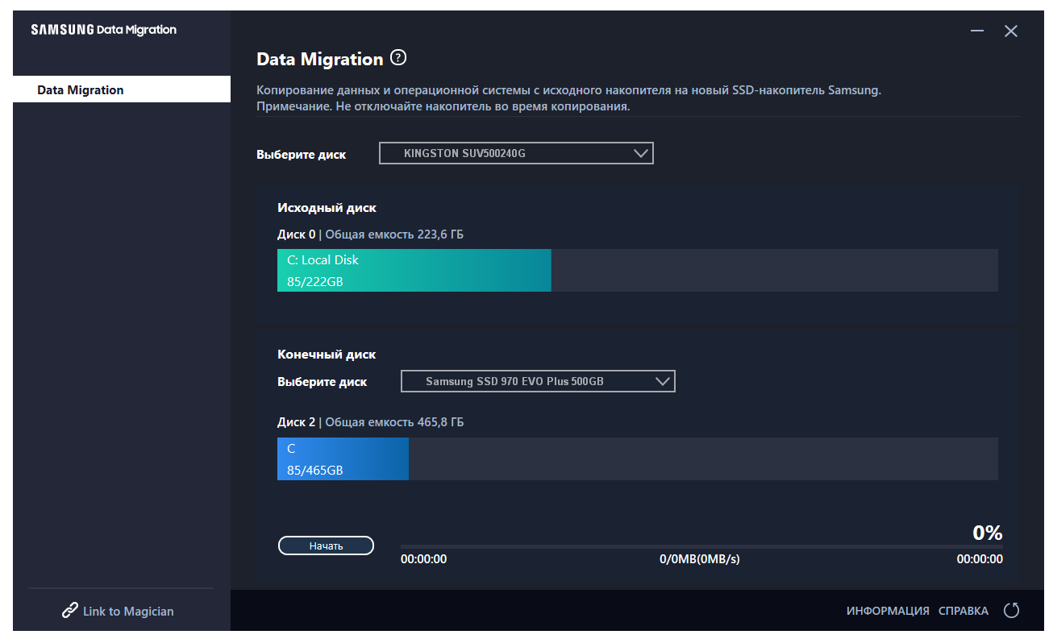The image size is (1053, 643).
Task: Click the 0/0MB(0MB/s) transfer speed readout
Action: [699, 559]
